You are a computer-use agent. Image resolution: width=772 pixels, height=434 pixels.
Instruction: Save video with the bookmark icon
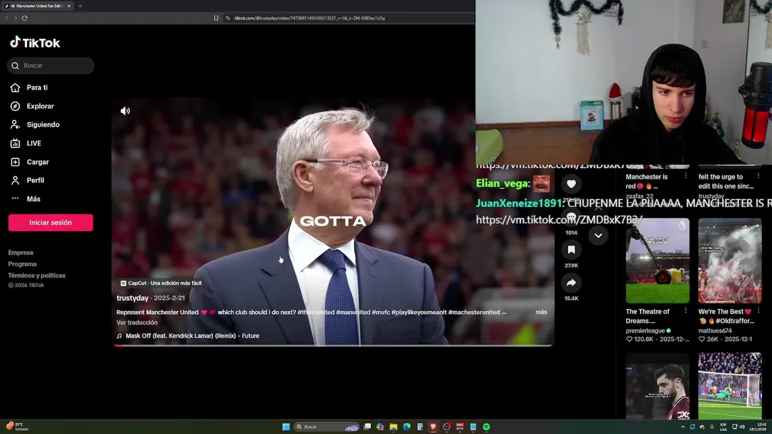[571, 250]
